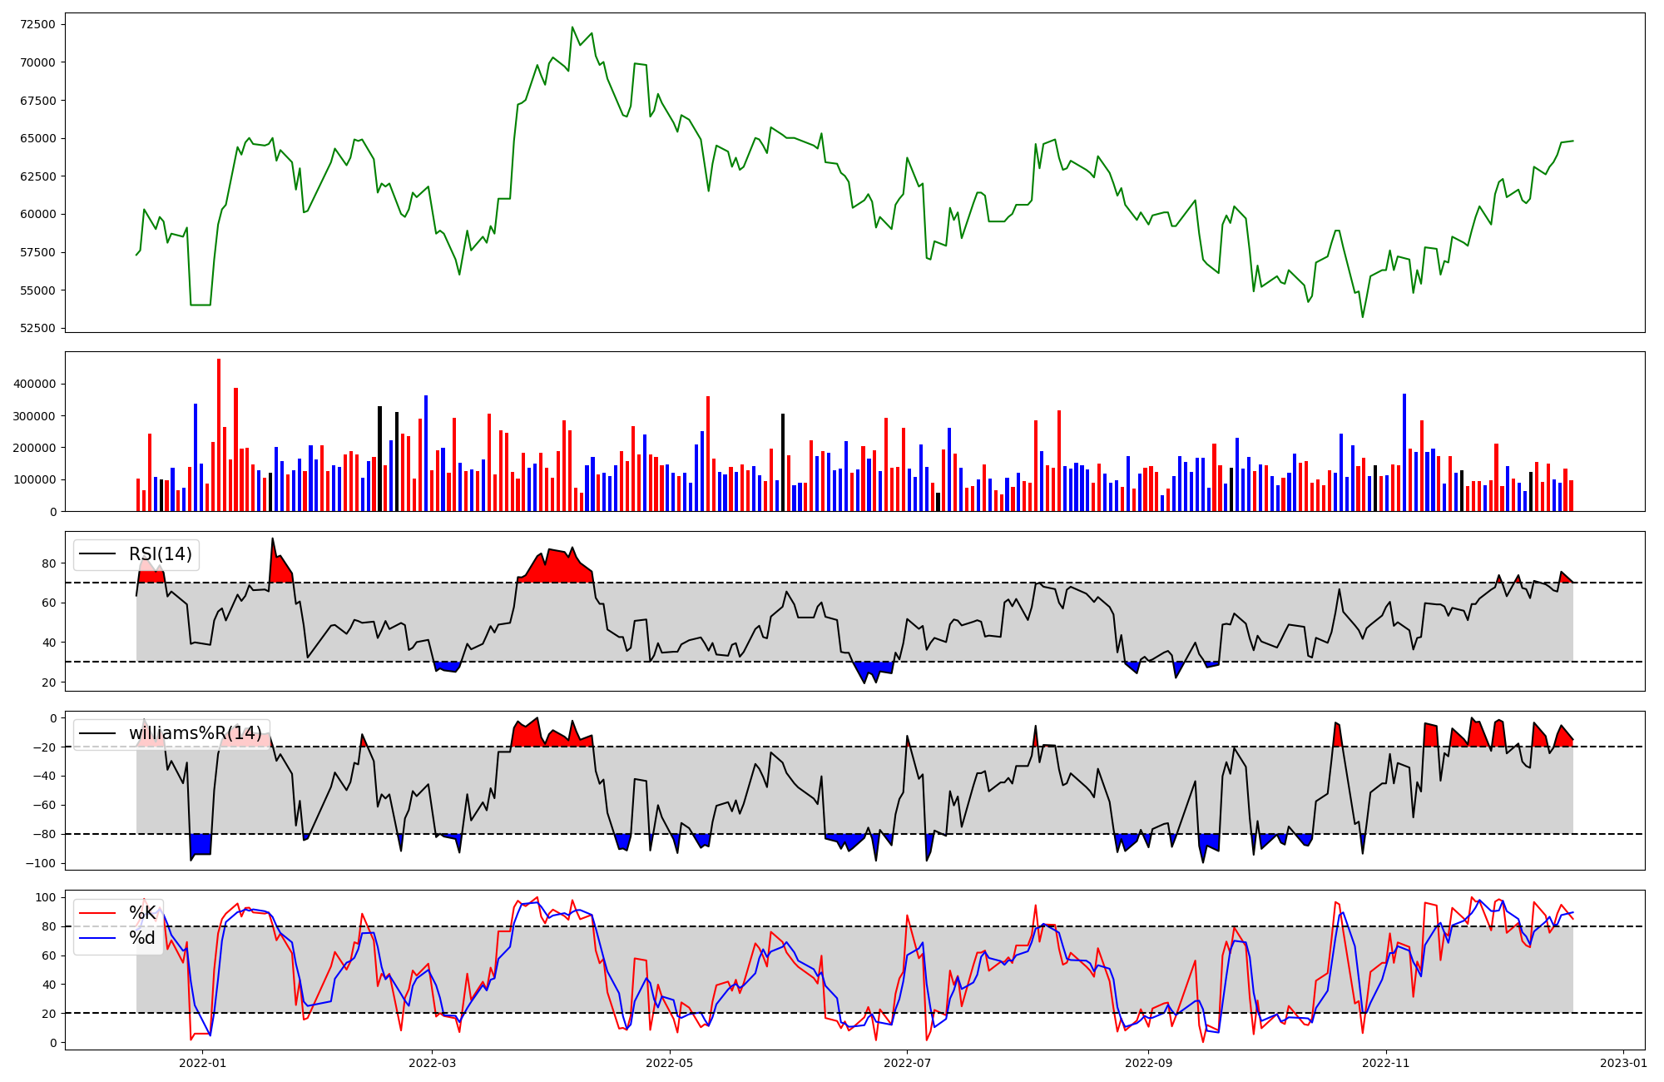Screen dimensions: 1664x1082
Task: Click the 70000 price axis label
Action: click(x=37, y=62)
